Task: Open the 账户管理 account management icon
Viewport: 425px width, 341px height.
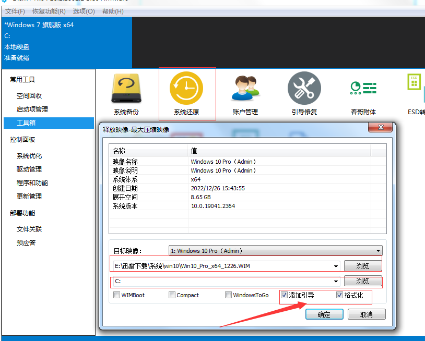Action: [245, 89]
